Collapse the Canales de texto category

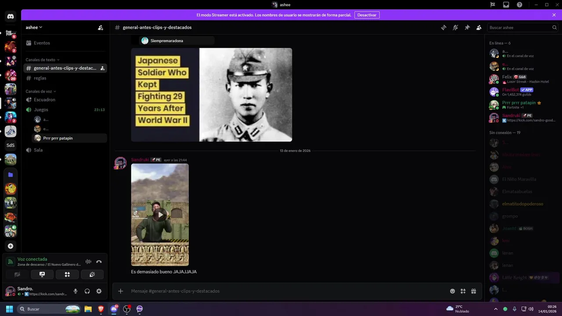[43, 60]
